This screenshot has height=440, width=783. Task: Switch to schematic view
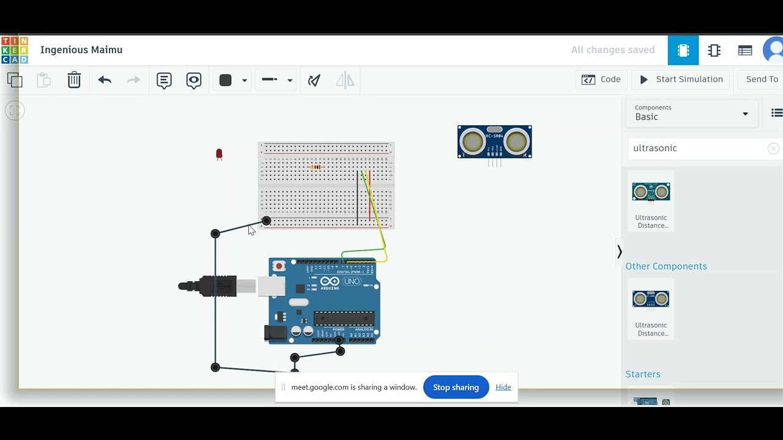click(714, 50)
